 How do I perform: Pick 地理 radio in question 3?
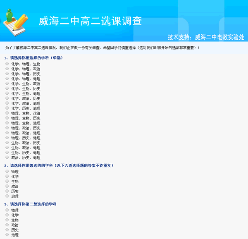click(7, 234)
